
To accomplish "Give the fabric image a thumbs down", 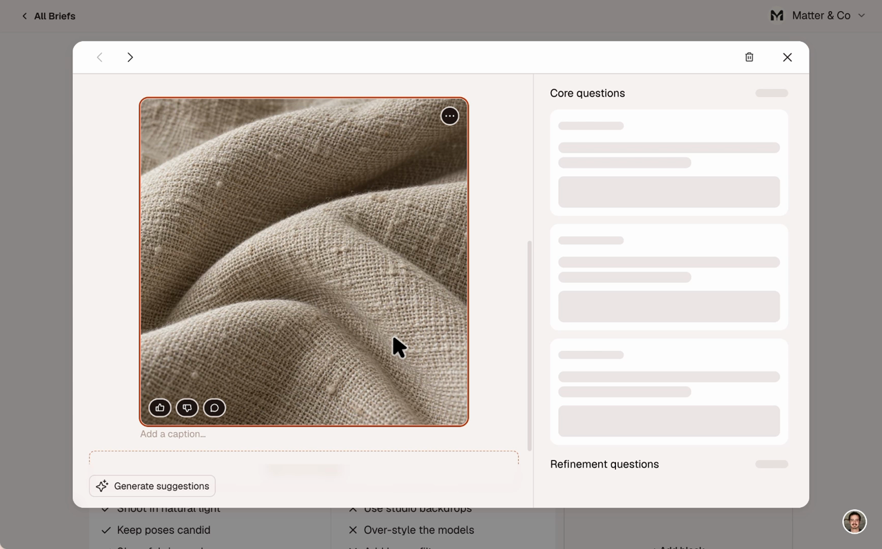I will pos(187,408).
